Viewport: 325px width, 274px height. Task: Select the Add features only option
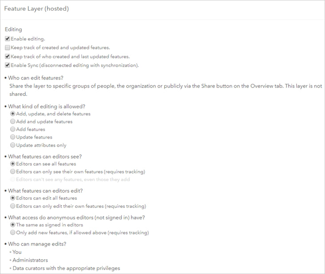coord(13,129)
